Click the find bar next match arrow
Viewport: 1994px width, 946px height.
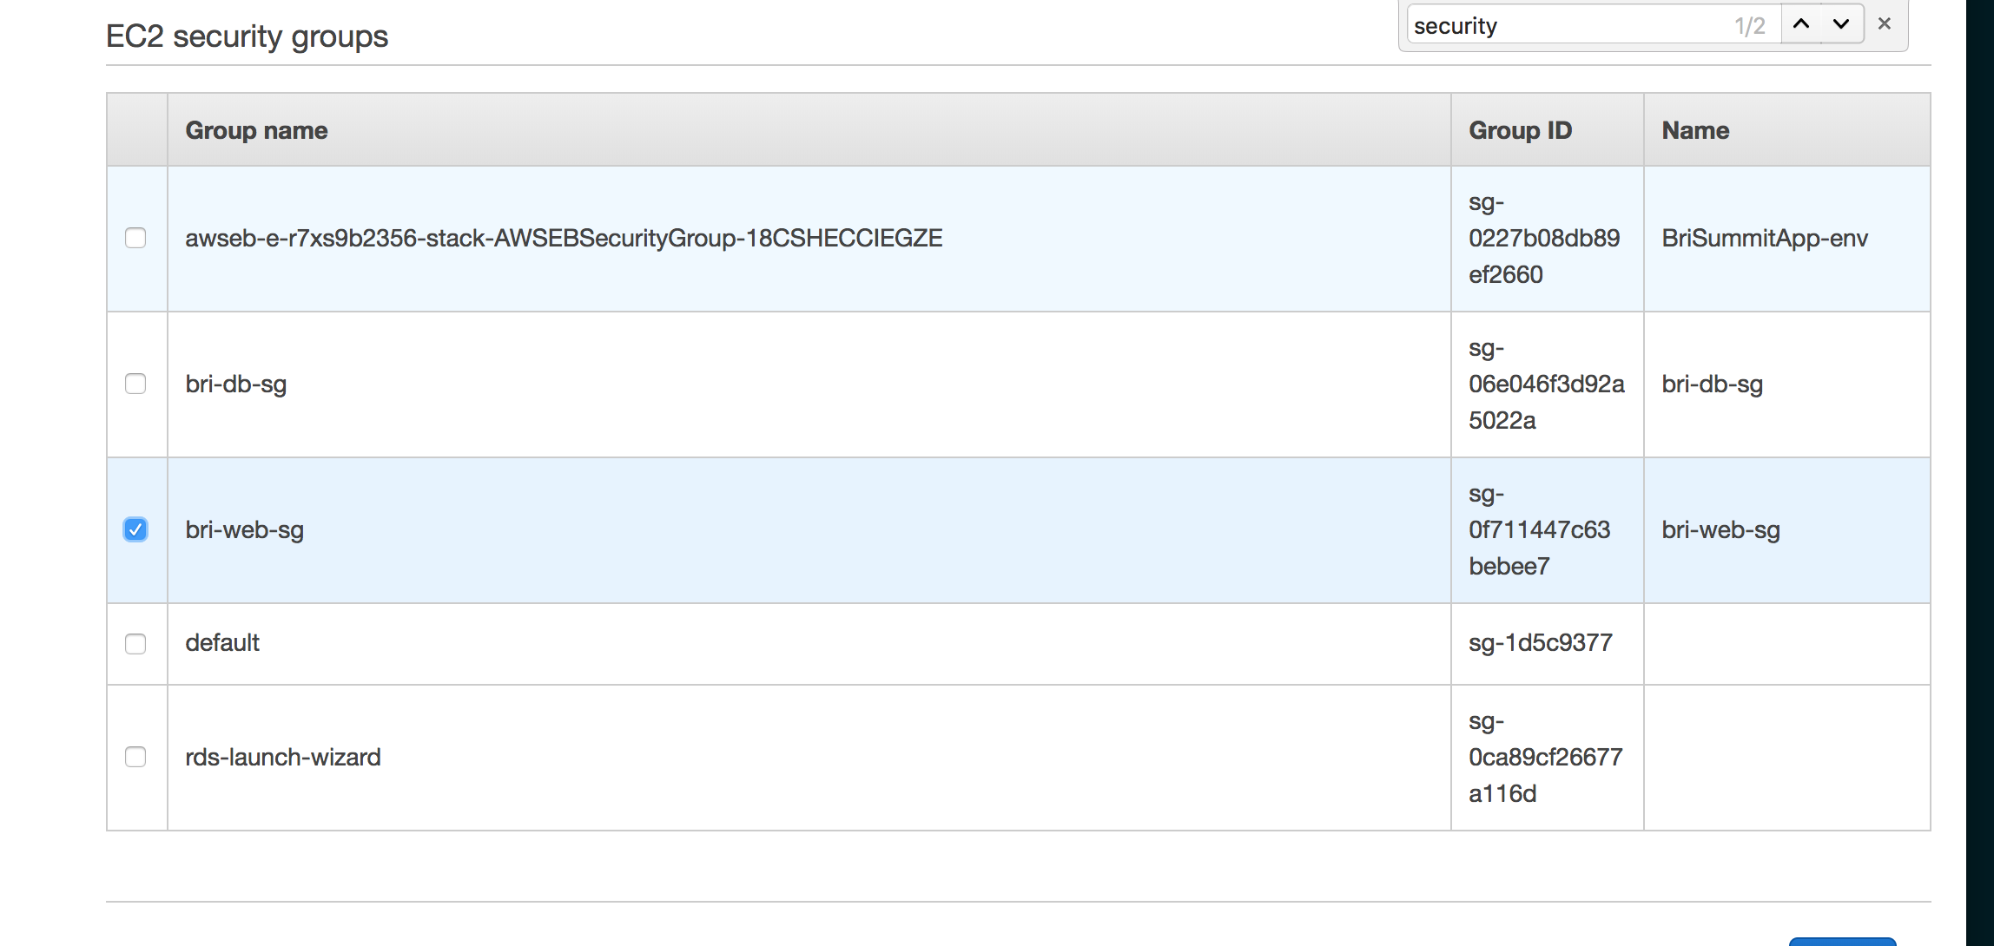tap(1841, 24)
